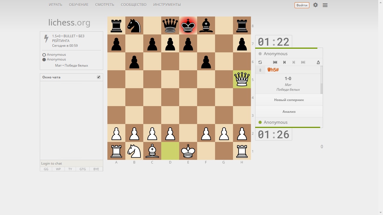383x215 pixels.
Task: Expand the СООБЩЕСТВО menu
Action: point(133,5)
